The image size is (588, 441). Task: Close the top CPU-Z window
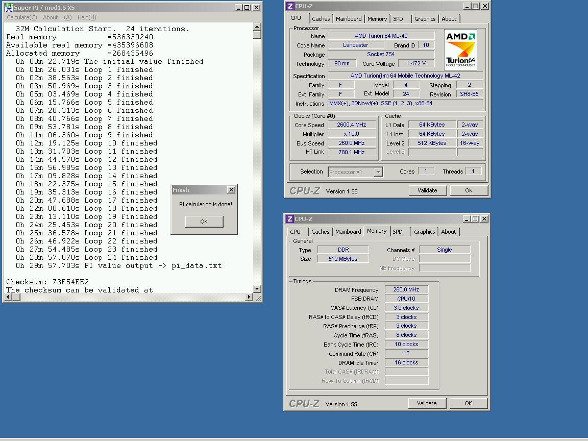click(485, 6)
